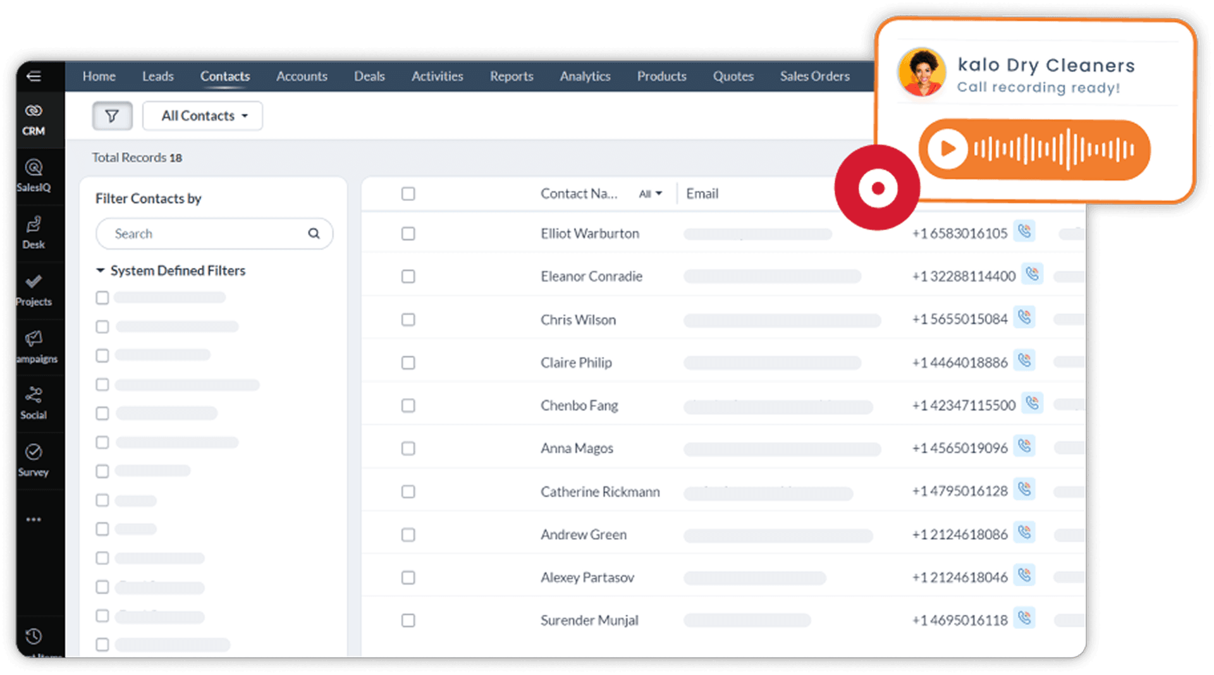Select all contacts with header checkbox
Image resolution: width=1214 pixels, height=675 pixels.
408,193
